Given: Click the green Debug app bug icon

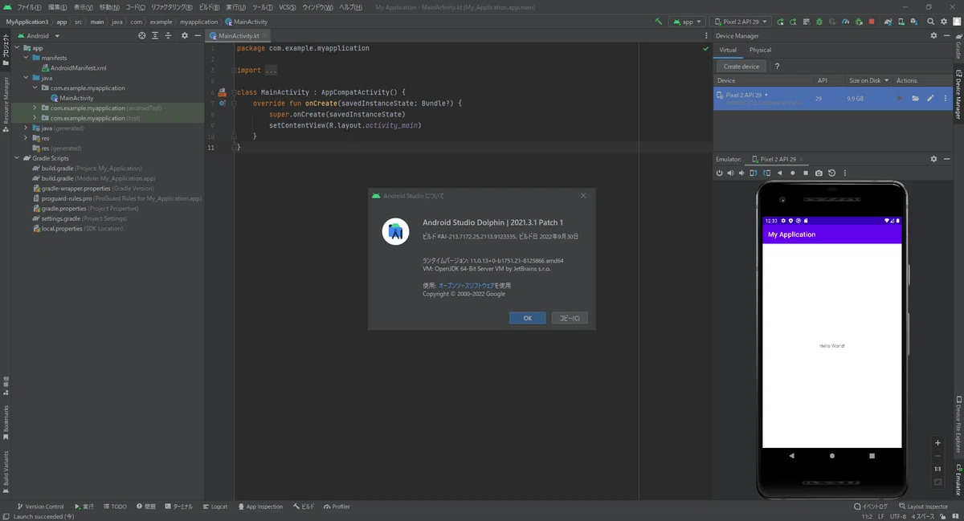Looking at the screenshot, I should coord(819,22).
